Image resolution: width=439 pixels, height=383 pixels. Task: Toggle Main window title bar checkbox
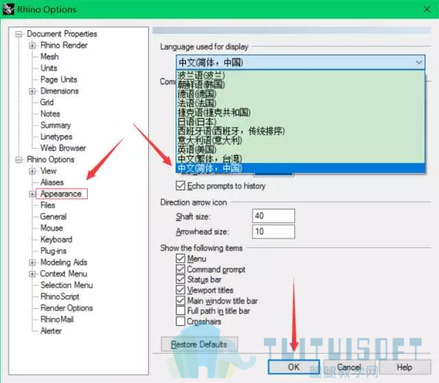(x=180, y=301)
